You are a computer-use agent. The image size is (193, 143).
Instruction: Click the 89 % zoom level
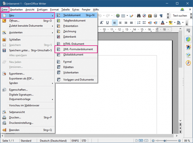pos(188,141)
